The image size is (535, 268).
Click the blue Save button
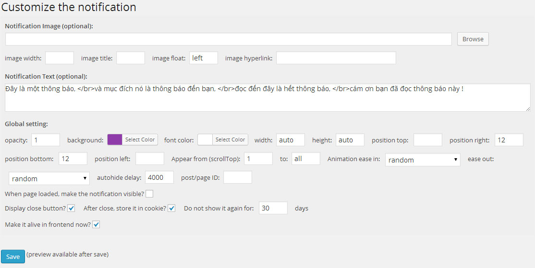pos(13,256)
